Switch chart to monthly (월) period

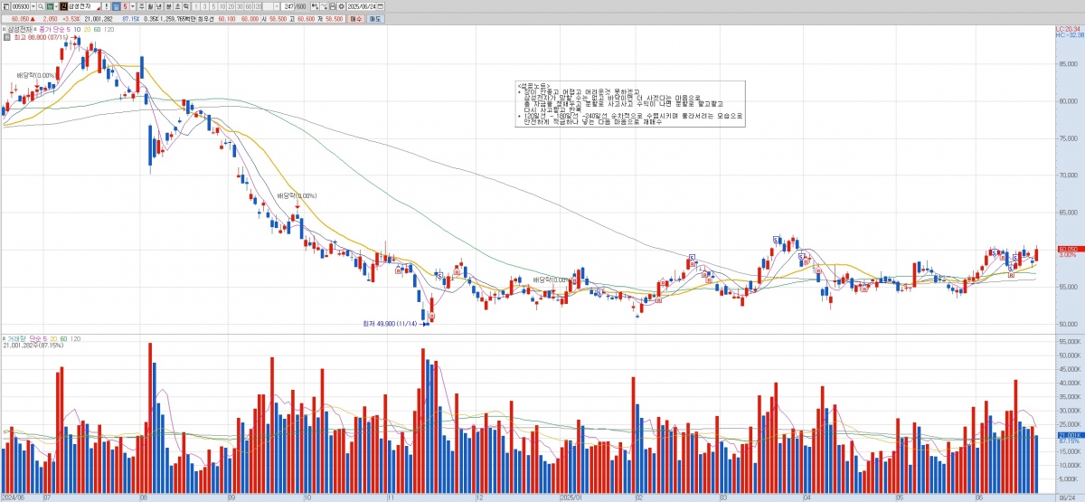152,5
